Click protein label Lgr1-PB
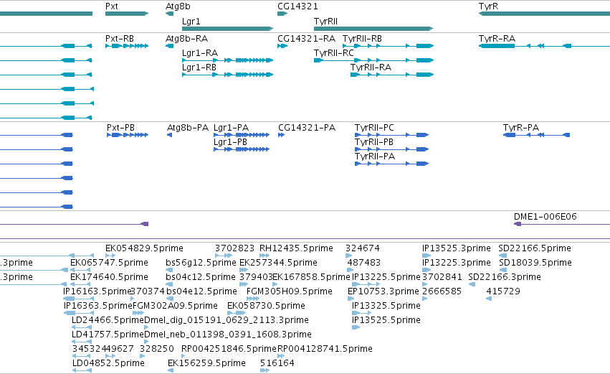This screenshot has width=610, height=374. point(230,142)
